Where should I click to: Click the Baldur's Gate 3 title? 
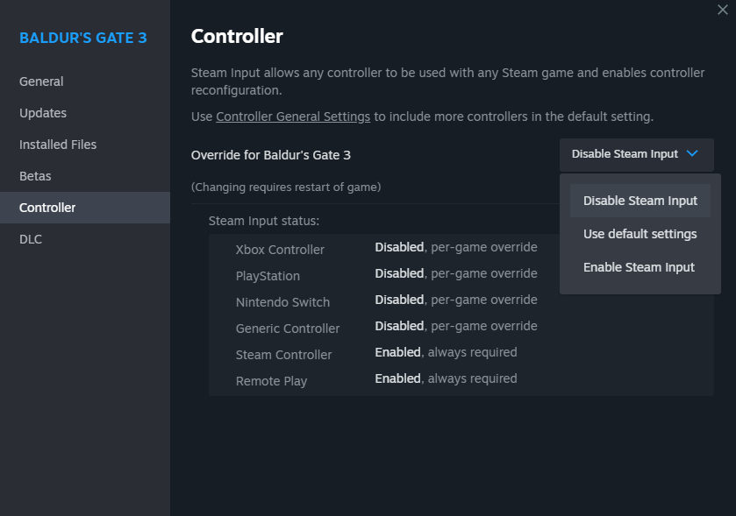click(83, 39)
